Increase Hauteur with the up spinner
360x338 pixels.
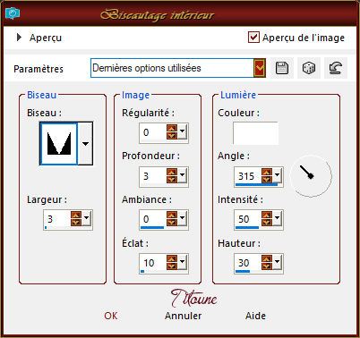pyautogui.click(x=267, y=259)
